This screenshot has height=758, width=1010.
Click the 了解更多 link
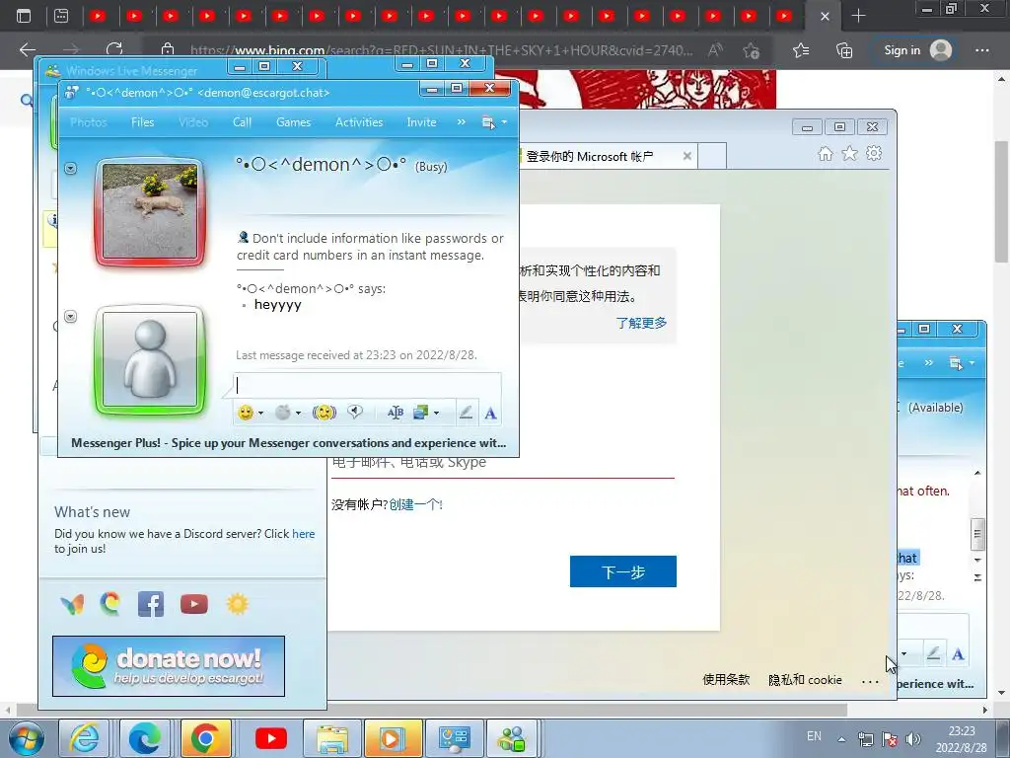(641, 323)
